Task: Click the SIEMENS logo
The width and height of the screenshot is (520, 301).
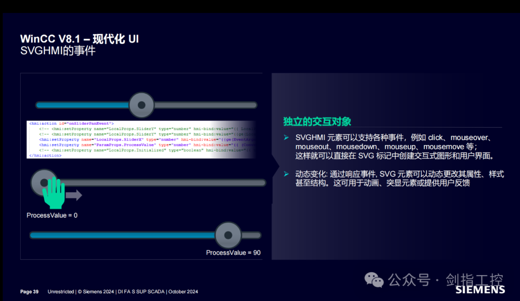Action: (x=480, y=290)
